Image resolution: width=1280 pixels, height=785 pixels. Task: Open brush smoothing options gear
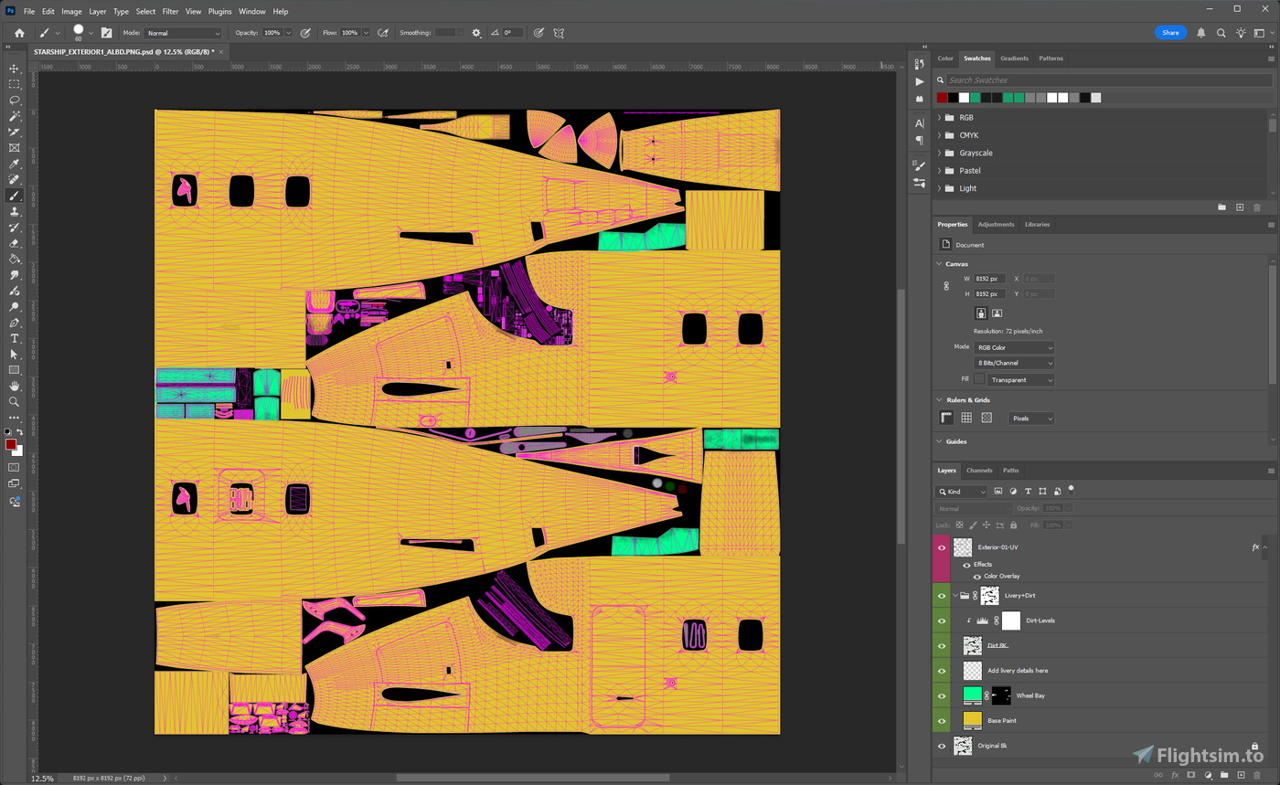[x=476, y=33]
